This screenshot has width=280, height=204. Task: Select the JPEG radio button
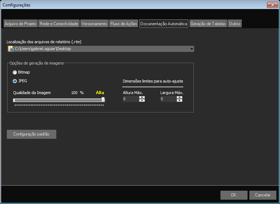click(x=15, y=81)
